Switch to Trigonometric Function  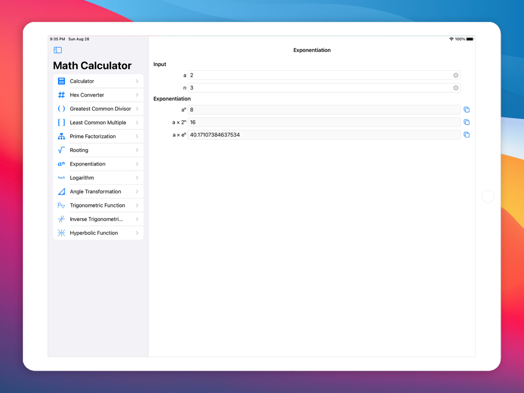(99, 205)
